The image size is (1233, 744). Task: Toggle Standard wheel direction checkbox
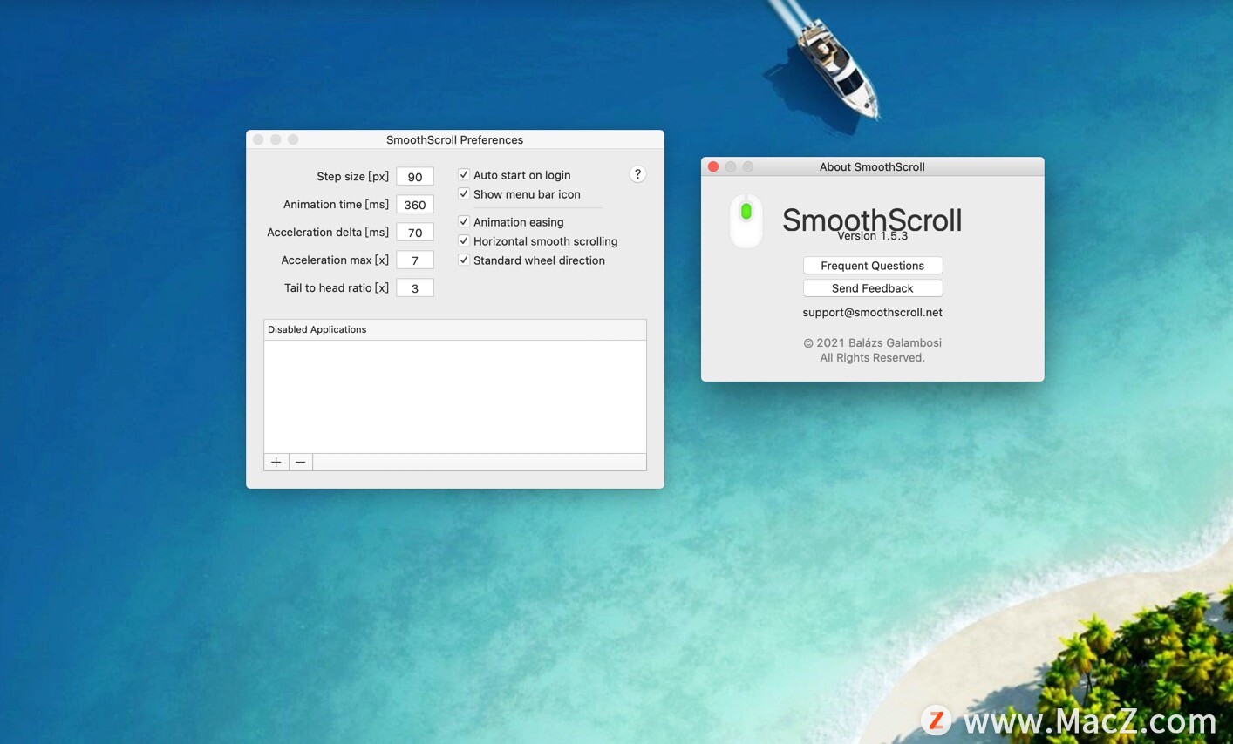click(x=464, y=260)
